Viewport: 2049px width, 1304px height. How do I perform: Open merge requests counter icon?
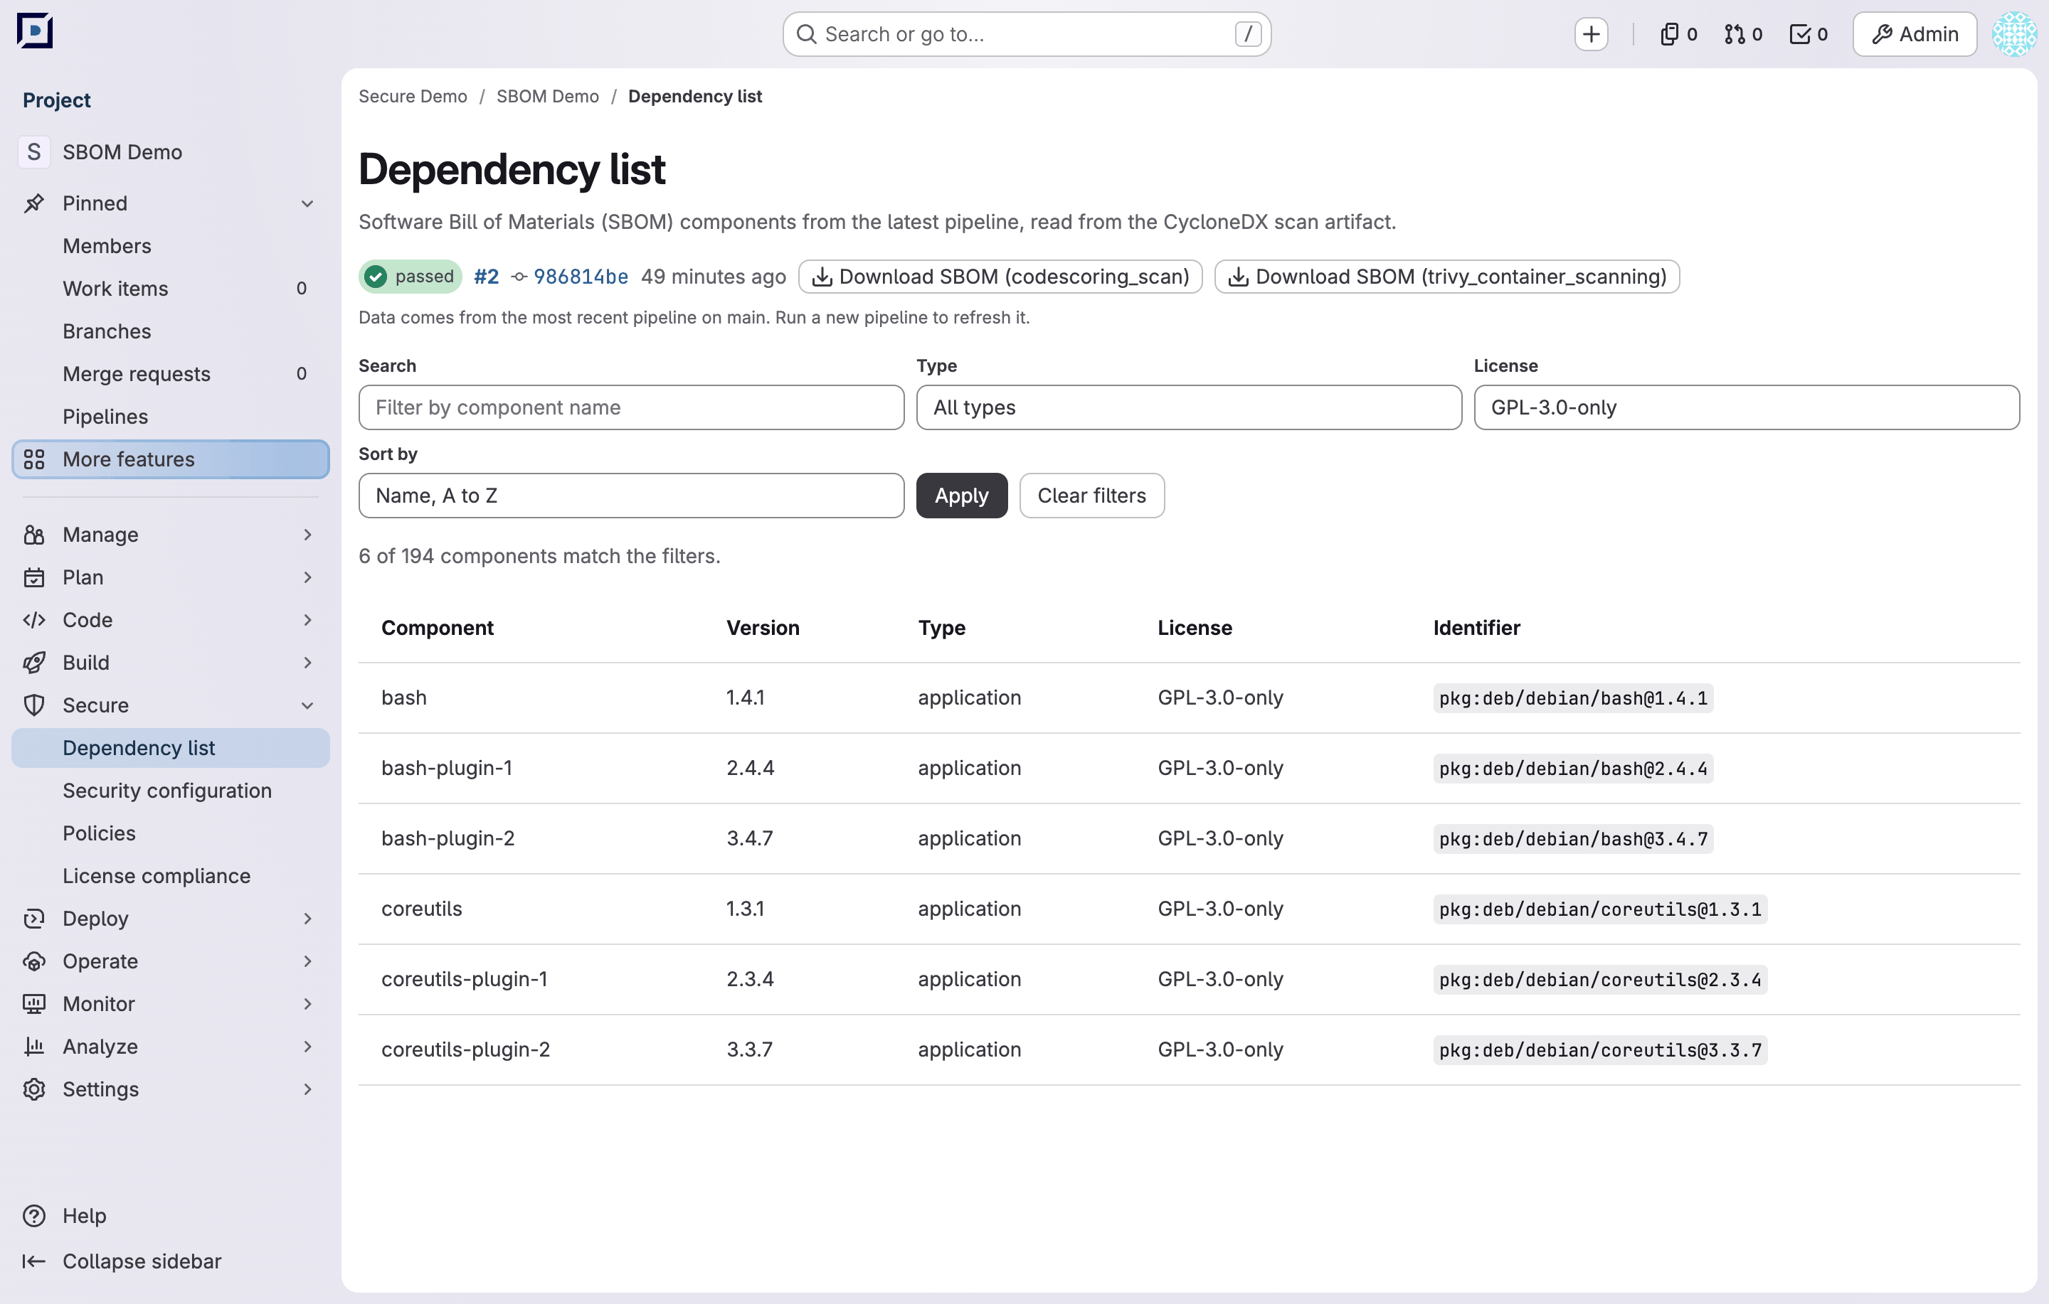point(1742,34)
